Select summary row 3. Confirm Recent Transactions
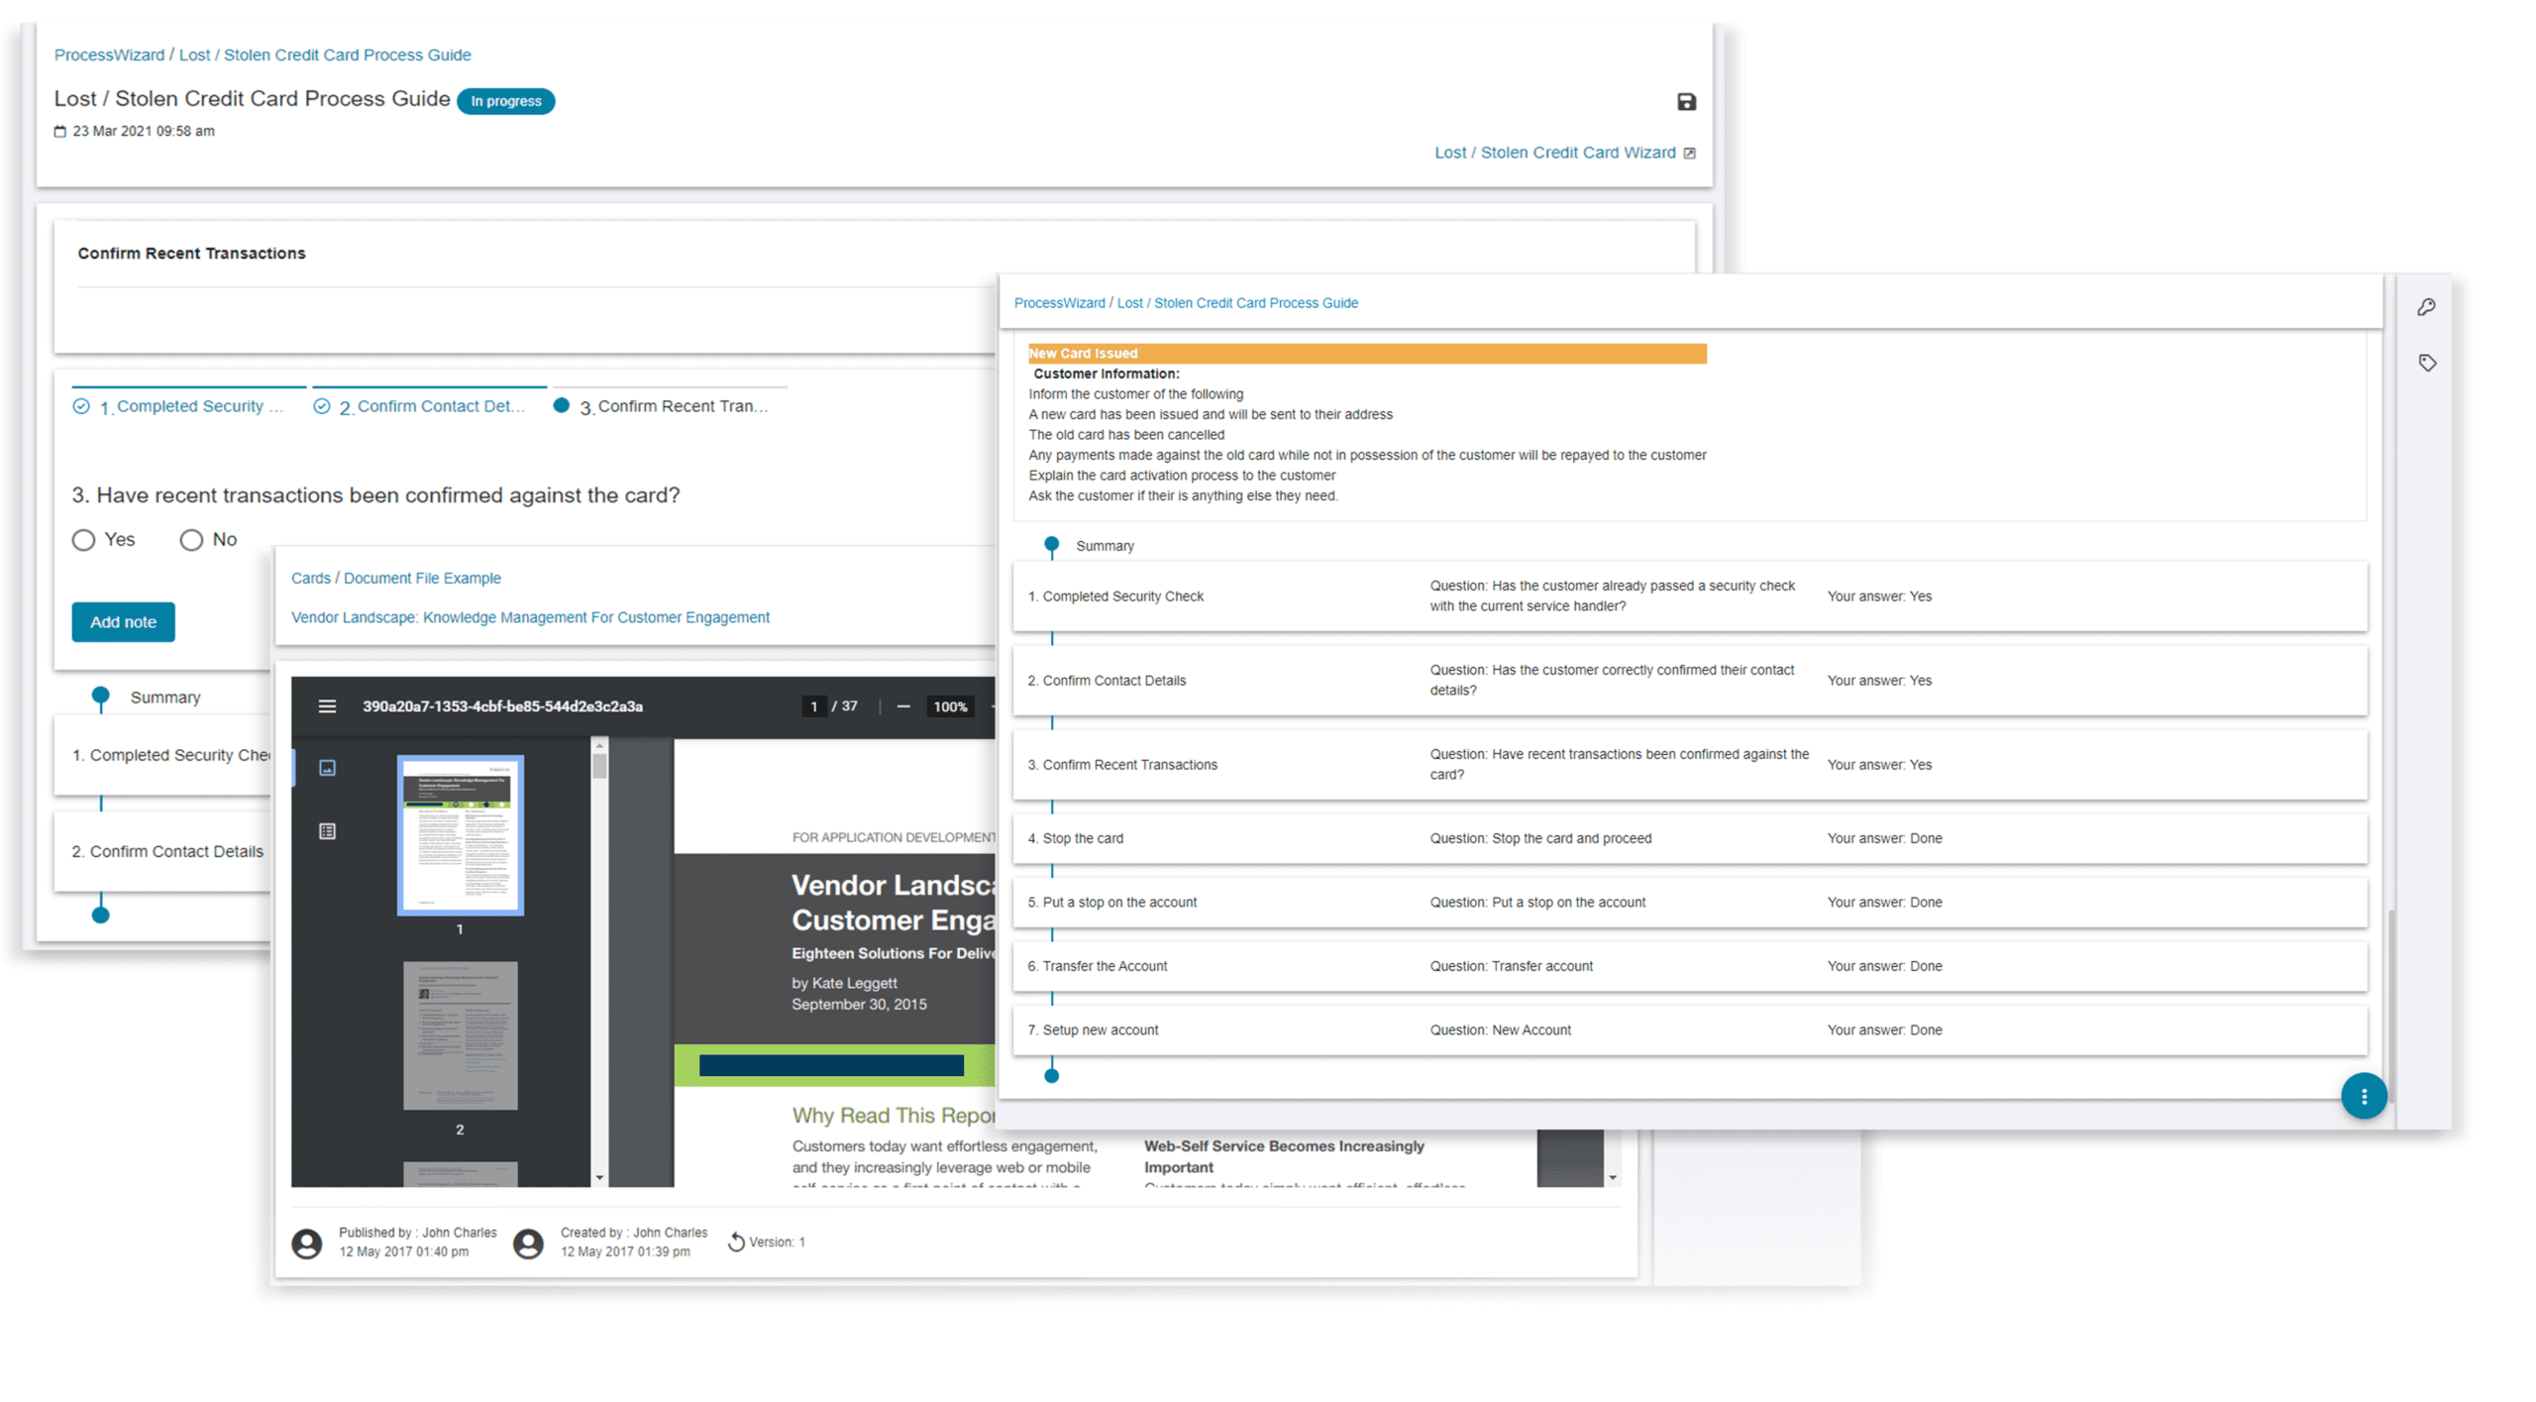 (1690, 765)
